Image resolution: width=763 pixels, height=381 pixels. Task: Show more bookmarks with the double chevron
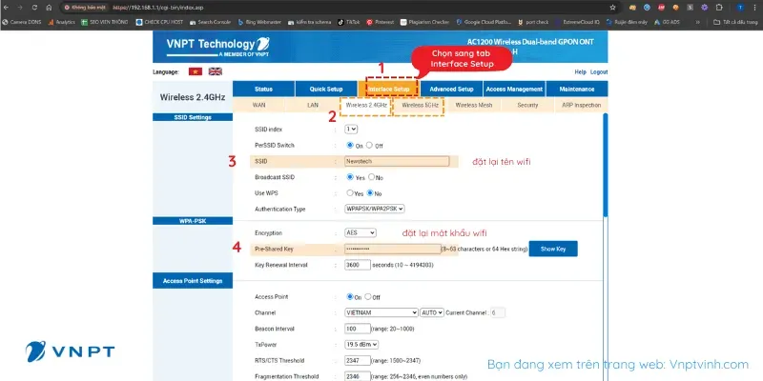[697, 22]
